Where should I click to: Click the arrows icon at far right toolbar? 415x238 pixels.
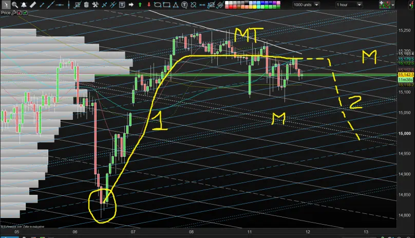(x=411, y=5)
